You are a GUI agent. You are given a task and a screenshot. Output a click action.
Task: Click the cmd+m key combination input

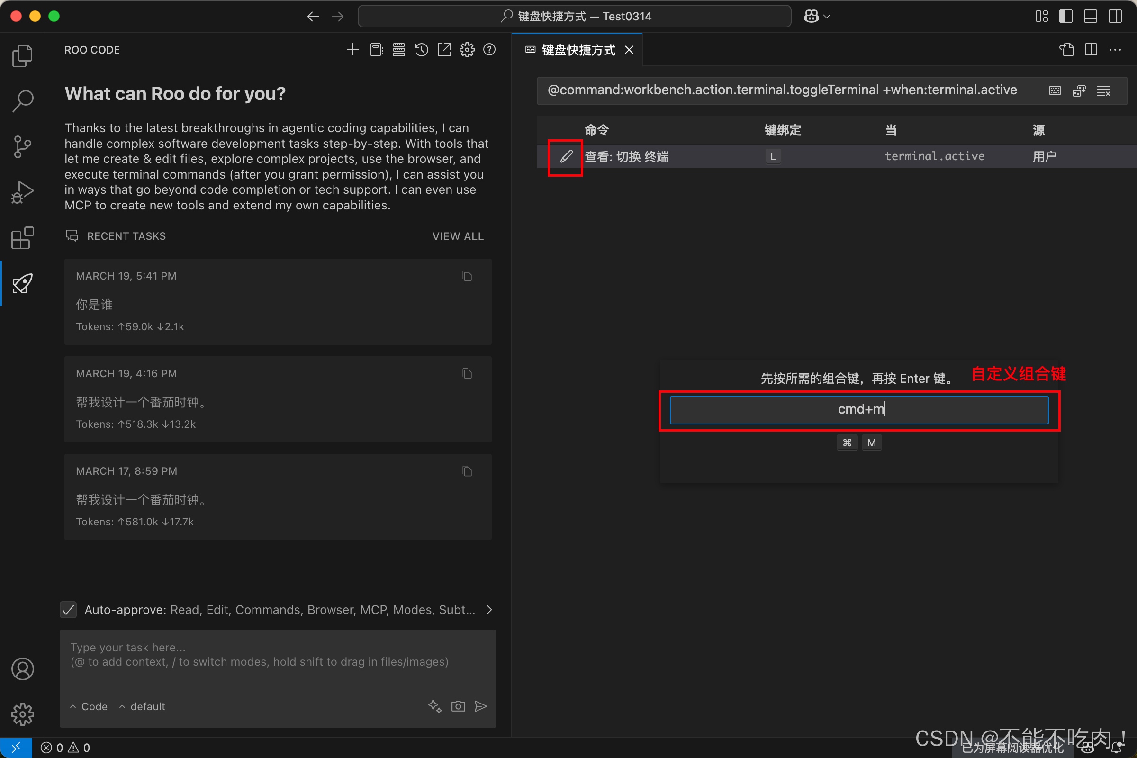click(858, 409)
